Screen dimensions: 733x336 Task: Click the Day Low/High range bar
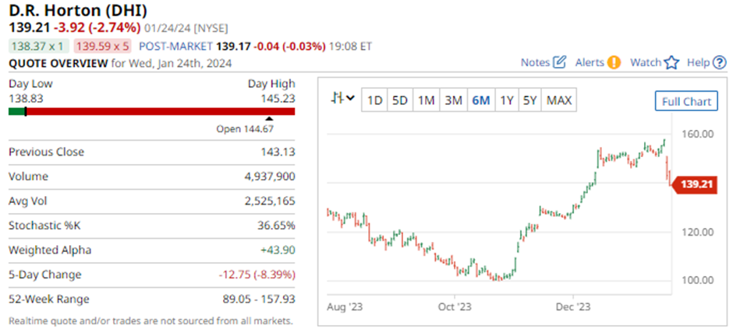[152, 111]
